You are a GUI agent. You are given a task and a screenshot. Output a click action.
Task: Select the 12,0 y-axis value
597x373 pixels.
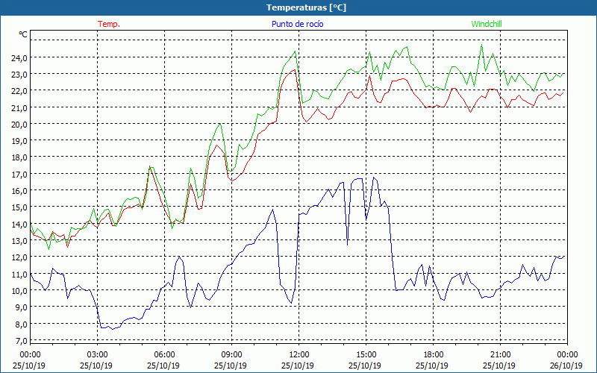pos(20,257)
